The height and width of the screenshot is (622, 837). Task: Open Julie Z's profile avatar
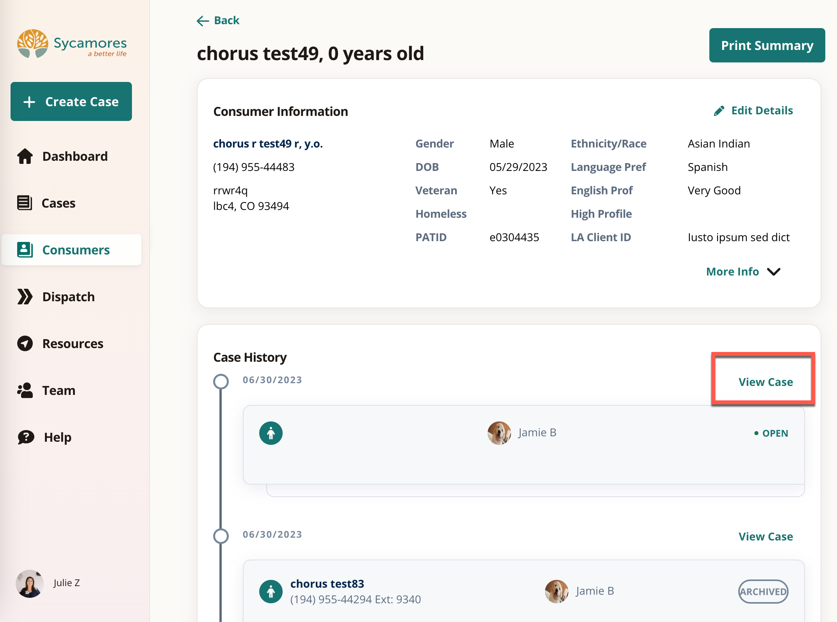pyautogui.click(x=30, y=583)
